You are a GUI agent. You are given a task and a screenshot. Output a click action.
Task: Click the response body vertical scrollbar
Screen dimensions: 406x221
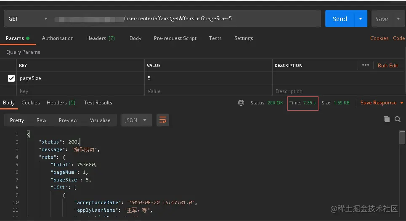pos(402,137)
